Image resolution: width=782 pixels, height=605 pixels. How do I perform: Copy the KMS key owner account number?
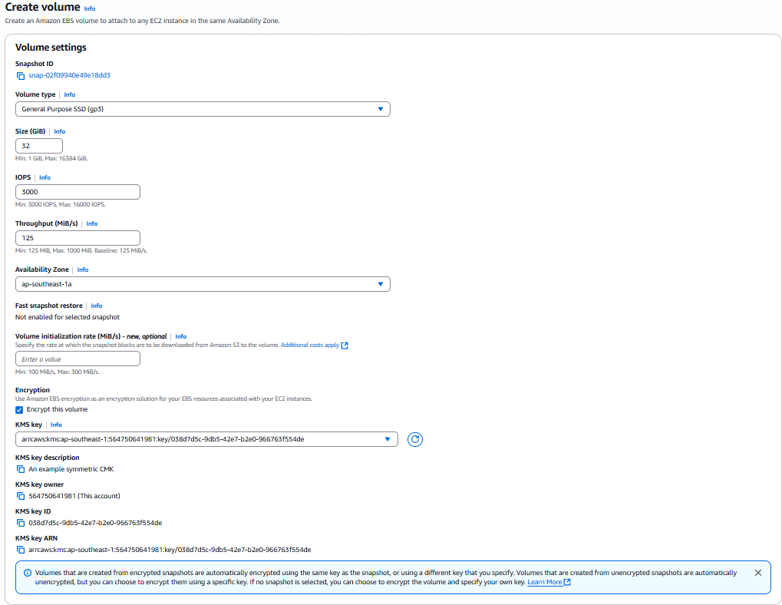pos(21,496)
